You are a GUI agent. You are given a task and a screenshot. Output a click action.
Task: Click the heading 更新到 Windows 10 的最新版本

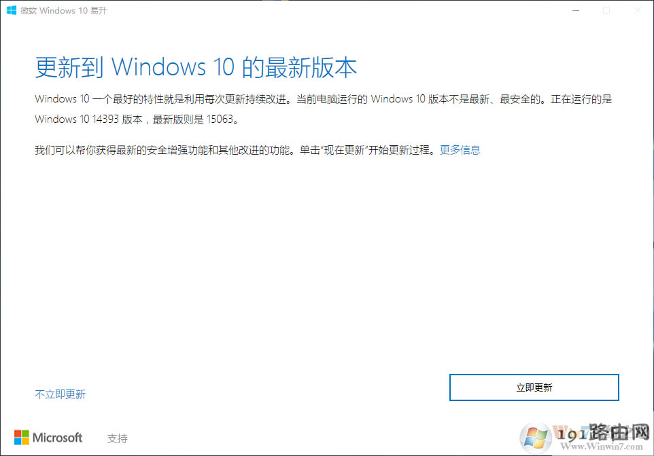(x=196, y=67)
